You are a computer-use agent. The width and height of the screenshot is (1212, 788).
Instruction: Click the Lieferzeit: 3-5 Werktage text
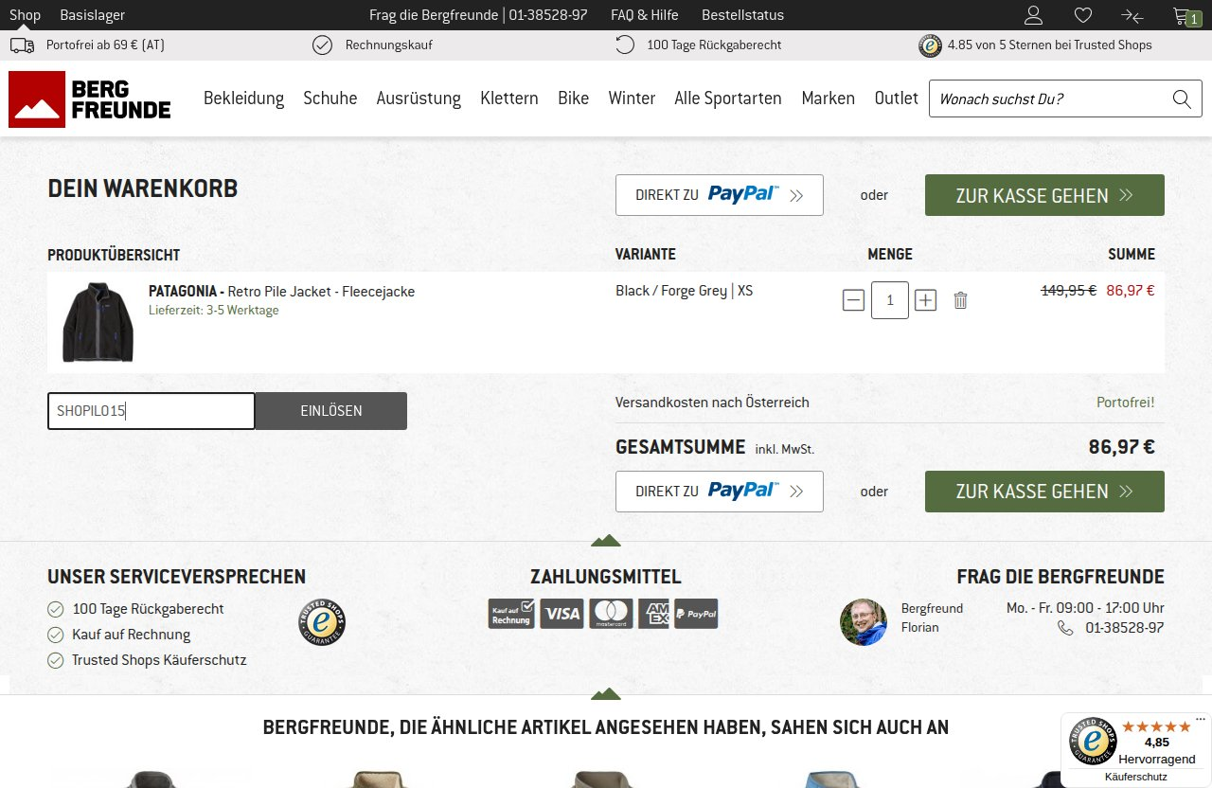coord(214,310)
